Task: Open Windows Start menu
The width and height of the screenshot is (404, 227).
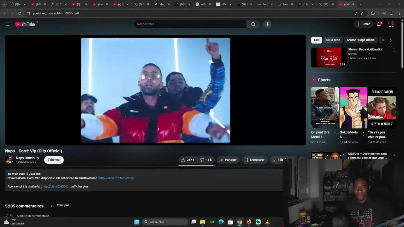Action: click(x=137, y=222)
